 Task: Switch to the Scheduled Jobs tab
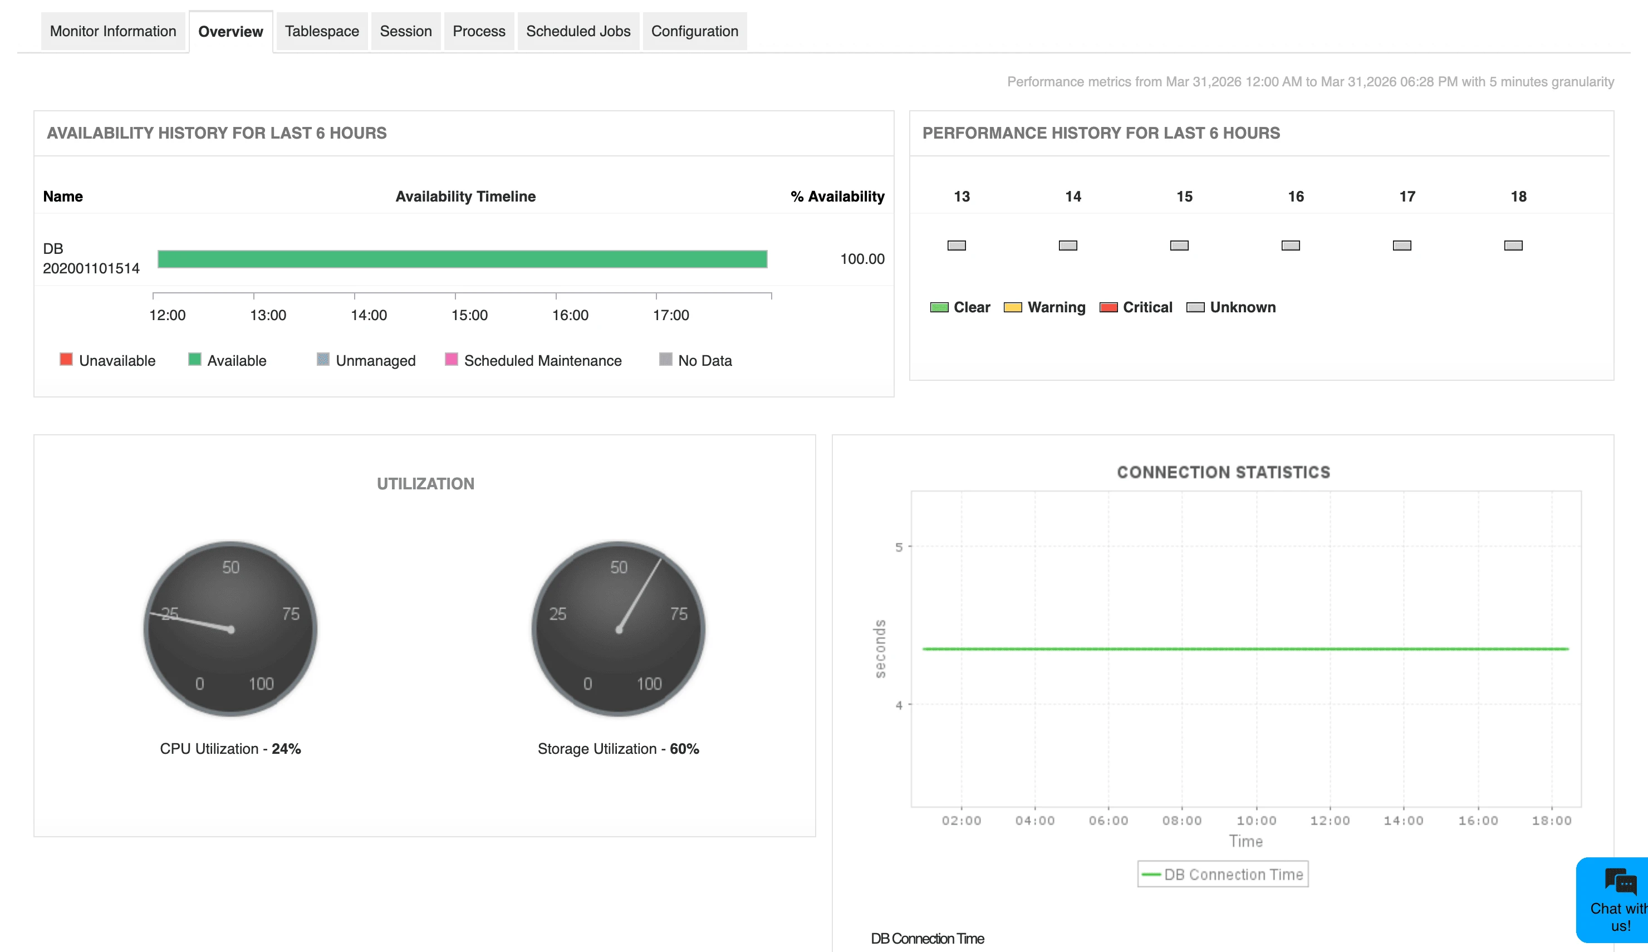578,31
